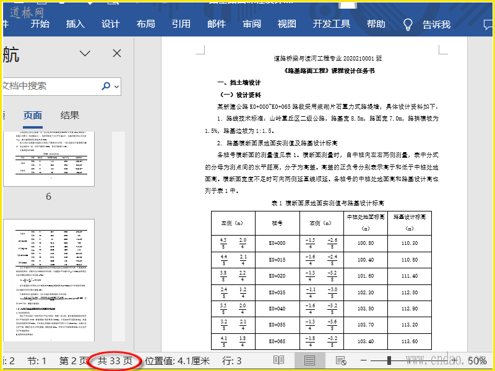Click the K0+040 table cell
This screenshot has width=495, height=371.
click(x=277, y=309)
